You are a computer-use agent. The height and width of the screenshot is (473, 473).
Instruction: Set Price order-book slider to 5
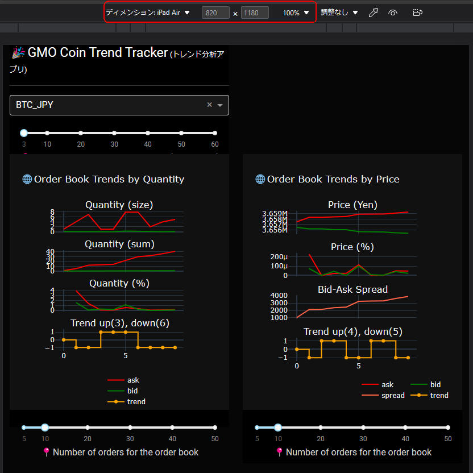[x=257, y=428]
